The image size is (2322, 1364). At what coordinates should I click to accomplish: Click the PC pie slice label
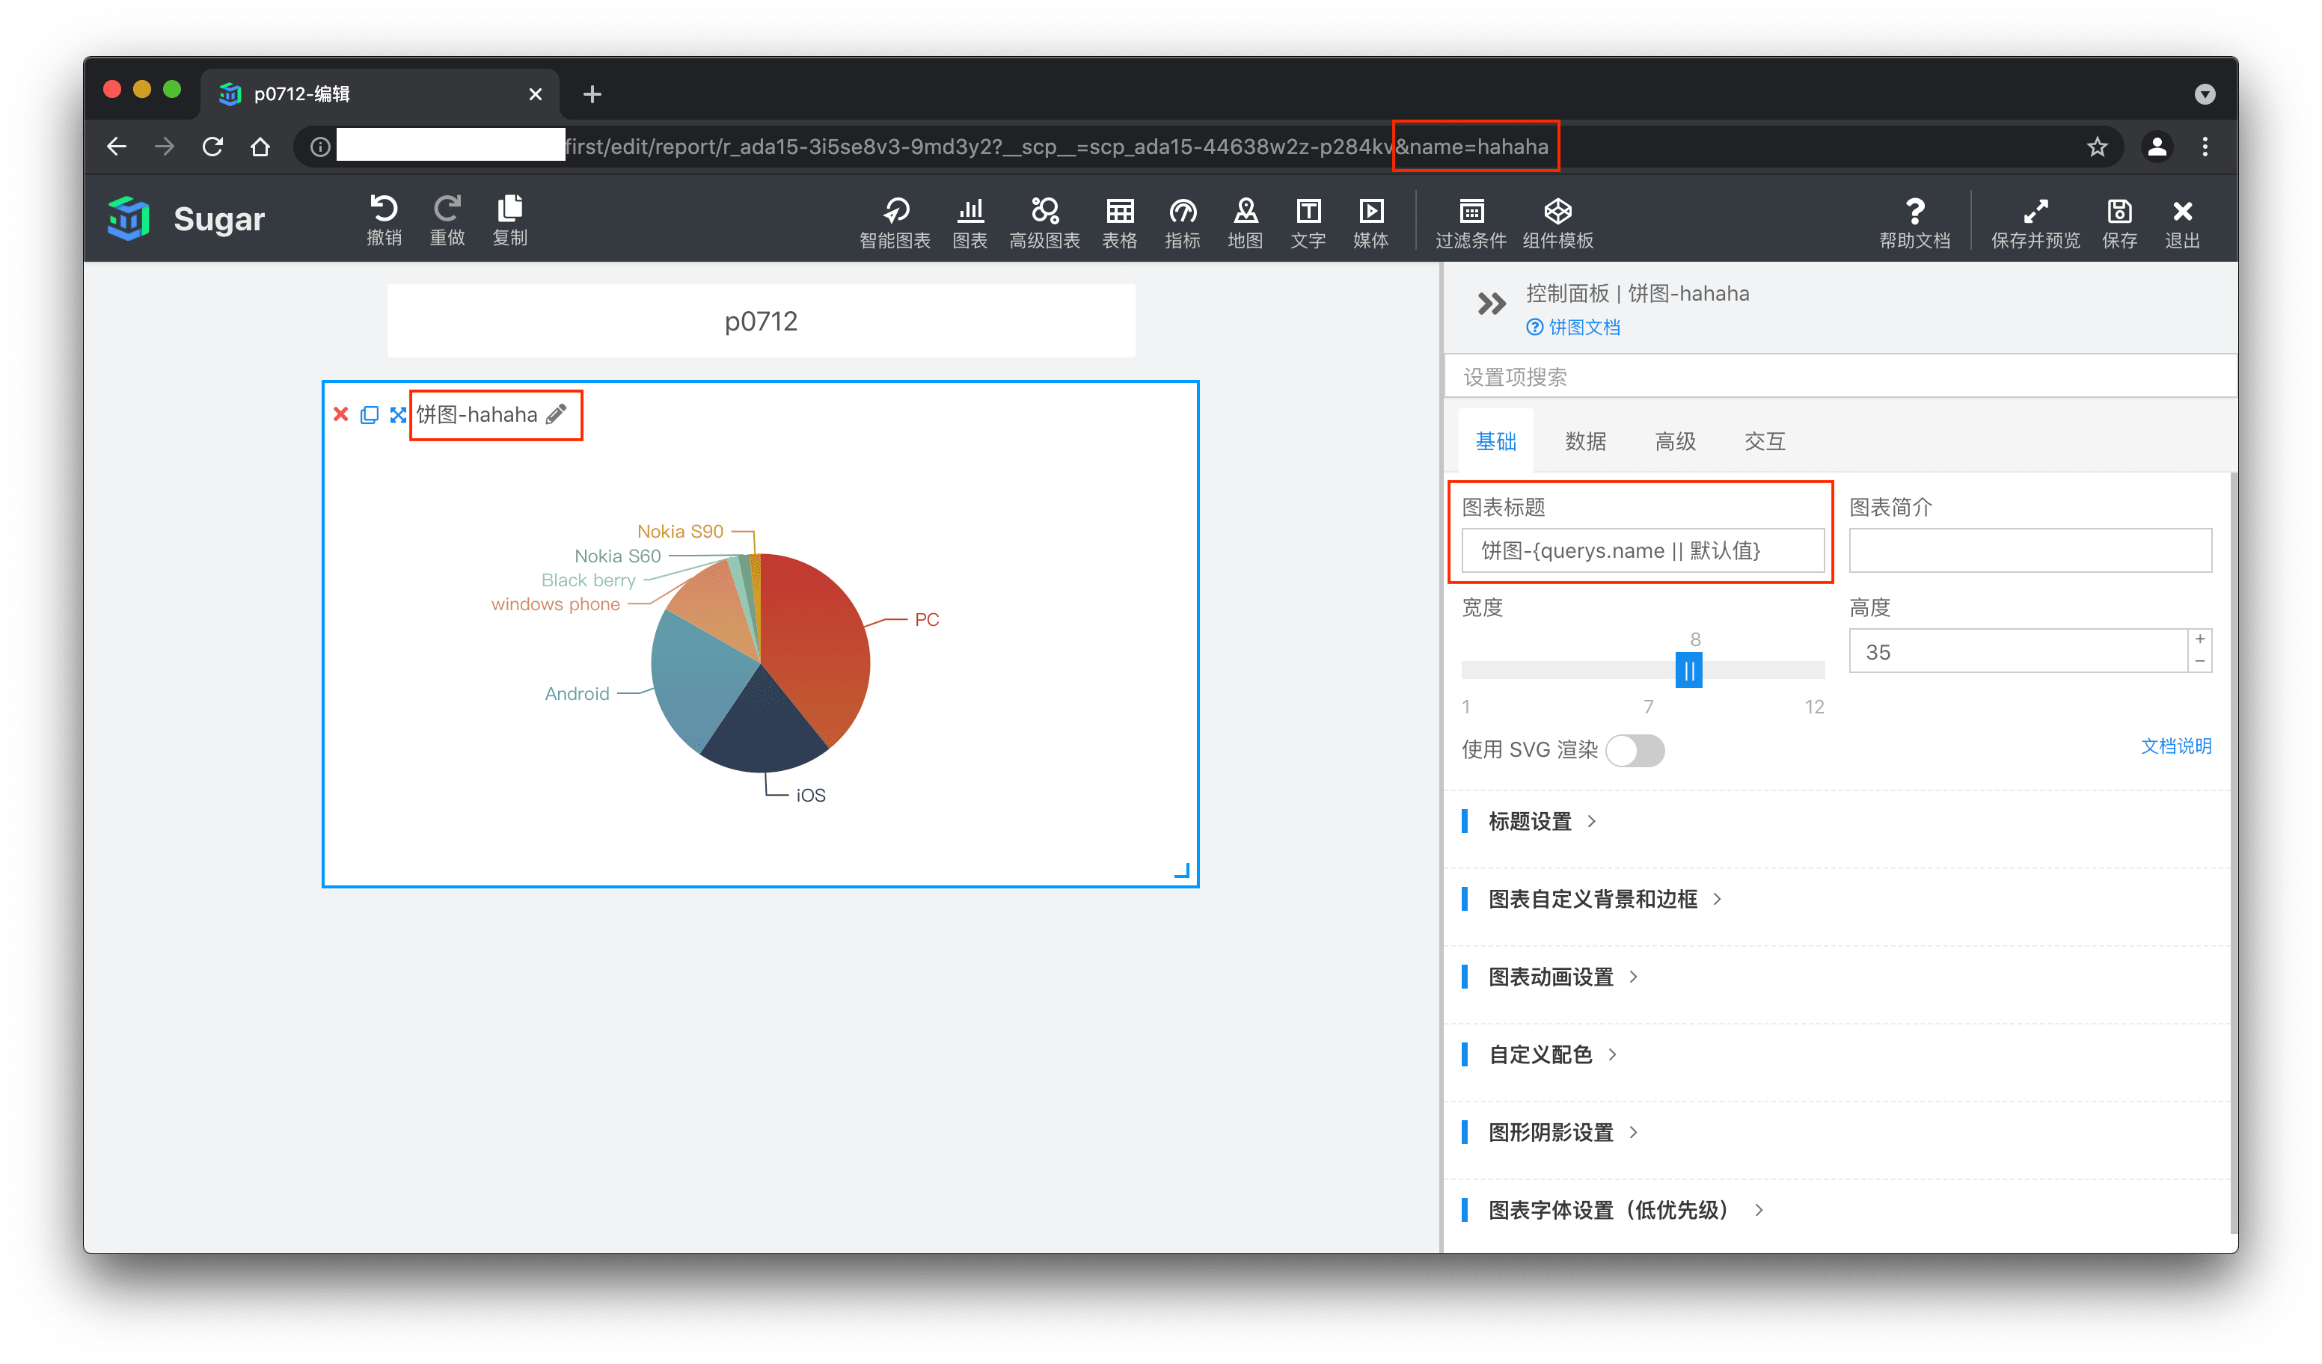pyautogui.click(x=926, y=620)
